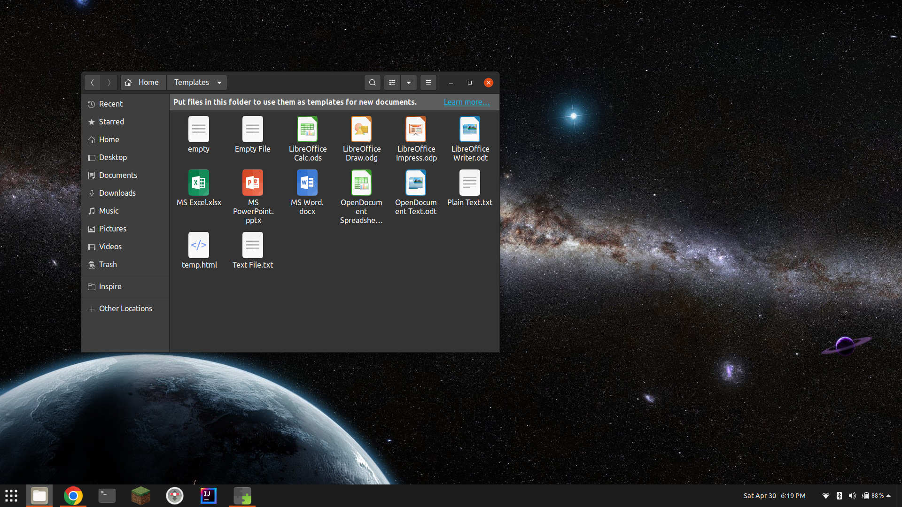Open IntelliJ IDEA from the taskbar
Viewport: 902px width, 507px height.
pyautogui.click(x=209, y=496)
